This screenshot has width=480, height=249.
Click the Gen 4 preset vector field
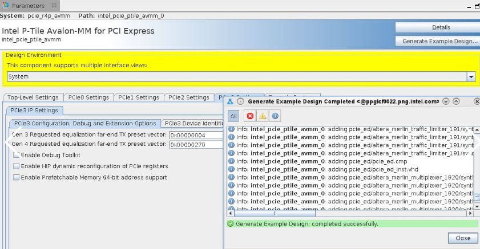196,145
